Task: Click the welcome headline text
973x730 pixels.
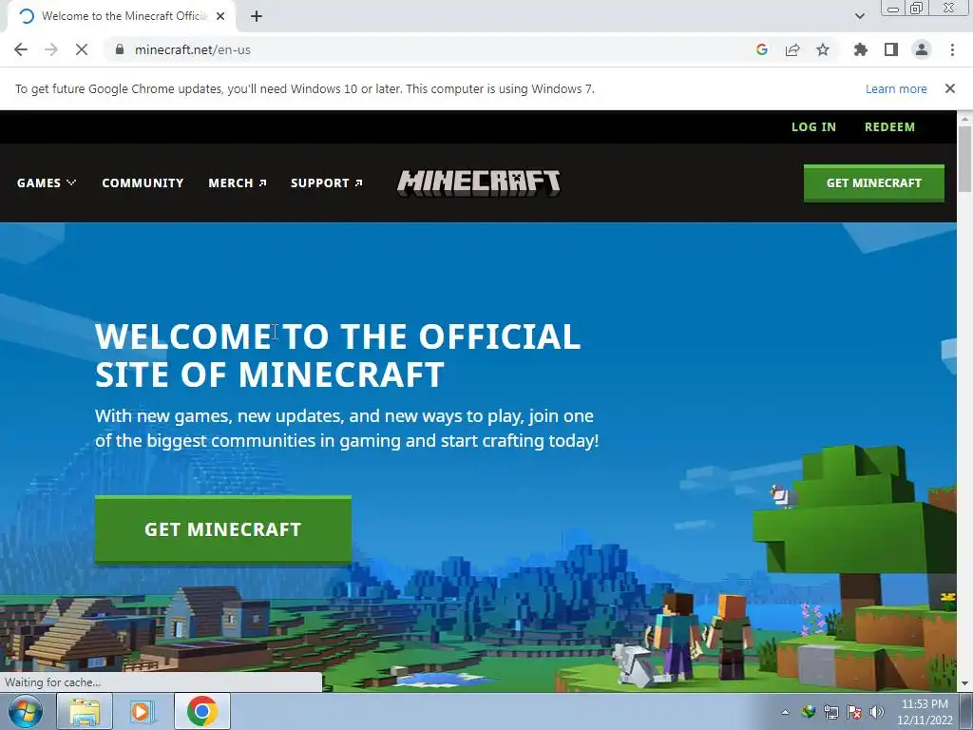Action: 337,355
